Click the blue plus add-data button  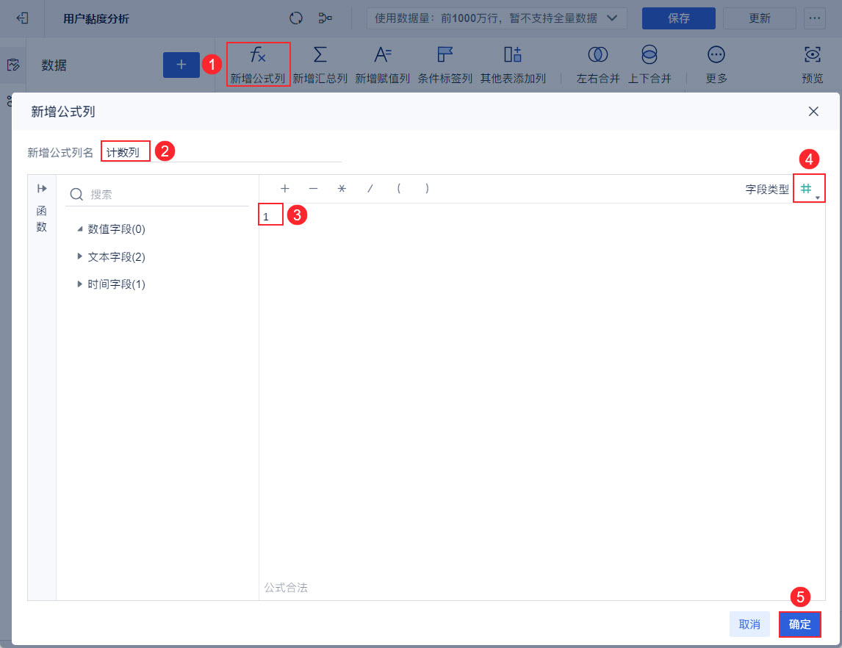(x=181, y=65)
